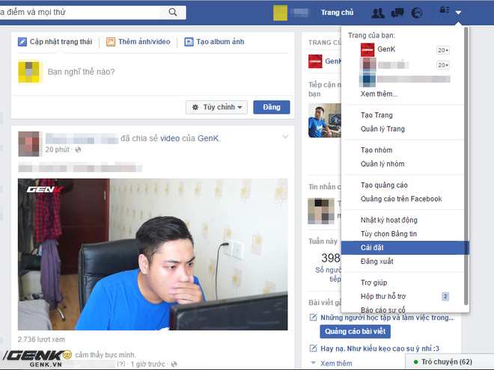Screen dimensions: 494x370
Task: Click the support inbox badge showing 2
Action: point(445,297)
